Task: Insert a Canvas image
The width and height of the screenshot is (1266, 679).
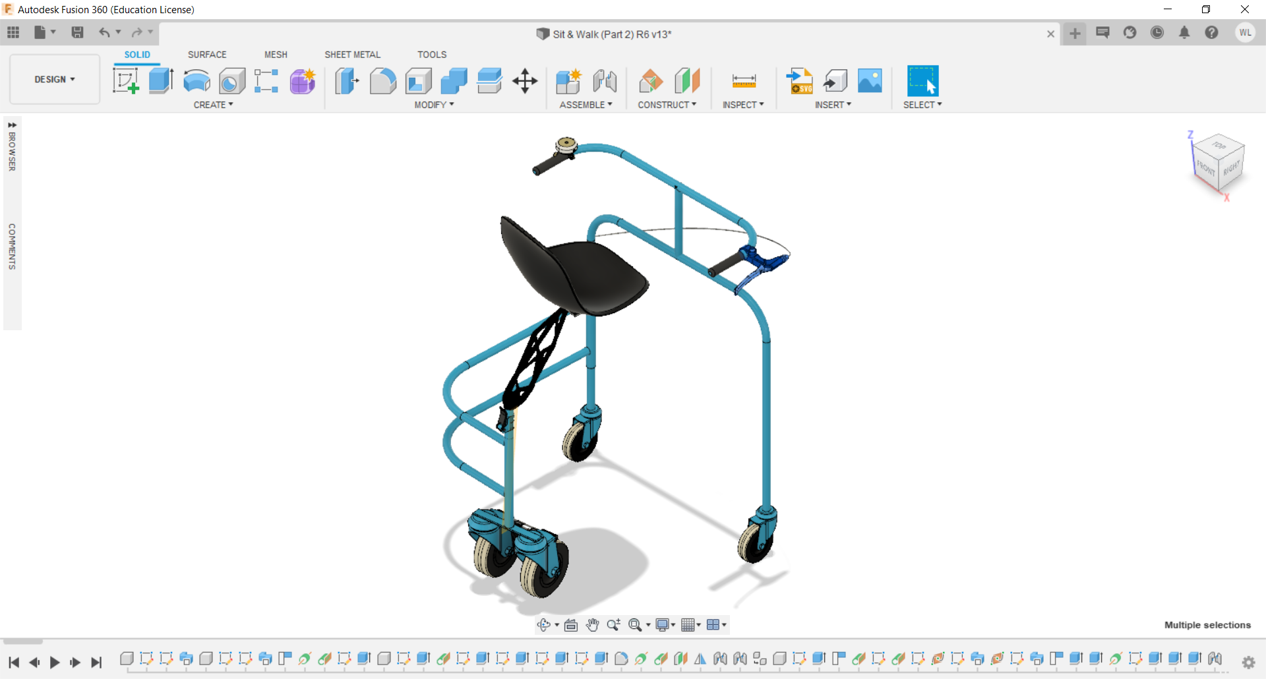Action: pos(870,80)
